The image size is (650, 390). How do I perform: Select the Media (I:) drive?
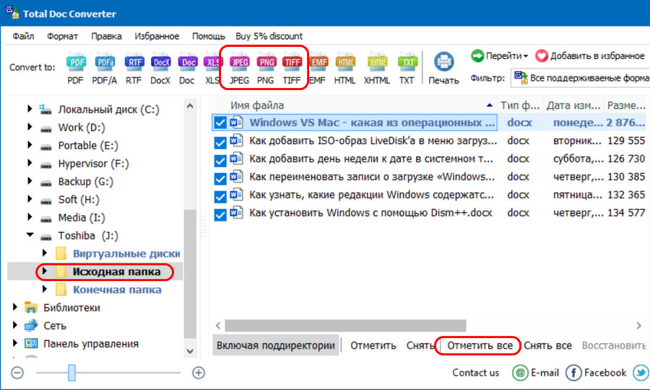[81, 218]
